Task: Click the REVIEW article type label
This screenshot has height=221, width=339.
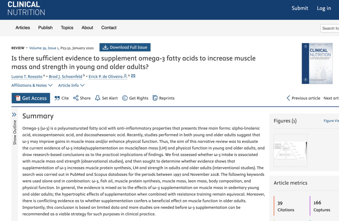Action: point(18,48)
